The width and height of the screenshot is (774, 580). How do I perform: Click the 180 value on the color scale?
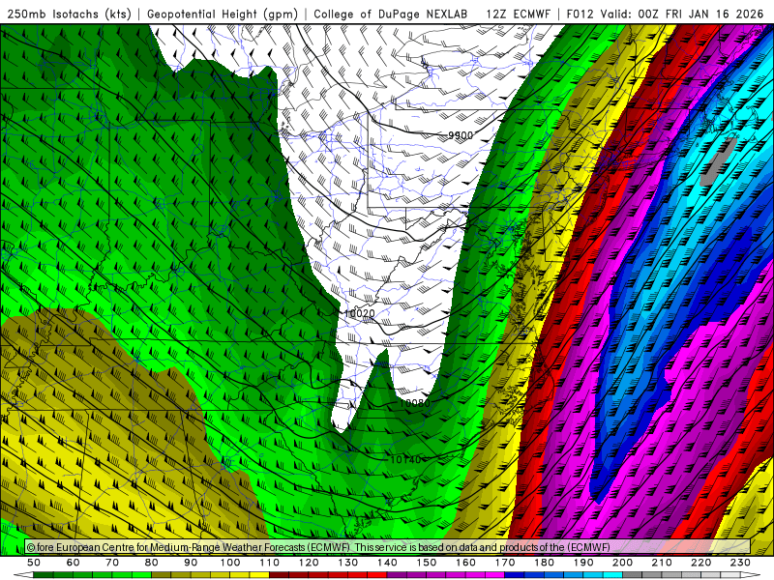coord(544,563)
